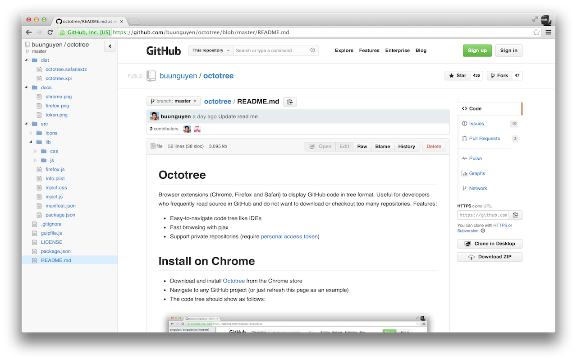577x361 pixels.
Task: View the Raw file
Action: coord(362,147)
